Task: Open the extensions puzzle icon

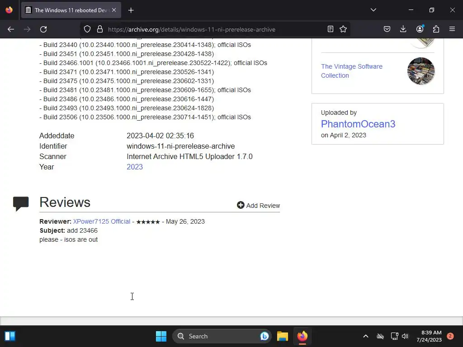Action: [436, 29]
